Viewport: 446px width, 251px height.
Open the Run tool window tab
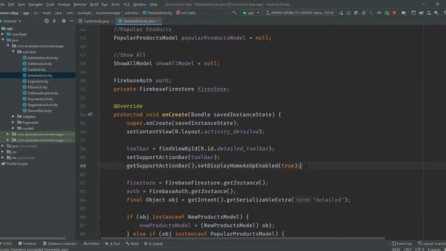113,243
